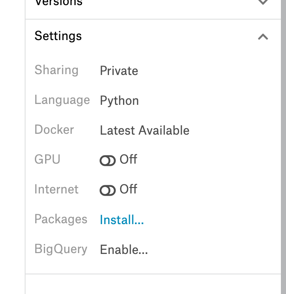The height and width of the screenshot is (294, 286).
Task: Click the Internet label
Action: pyautogui.click(x=56, y=189)
